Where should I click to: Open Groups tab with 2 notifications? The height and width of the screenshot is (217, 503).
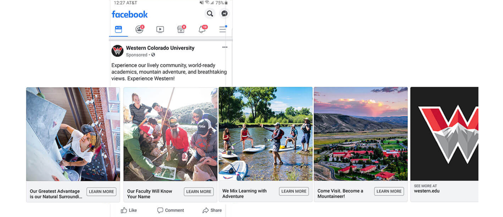coord(140,29)
